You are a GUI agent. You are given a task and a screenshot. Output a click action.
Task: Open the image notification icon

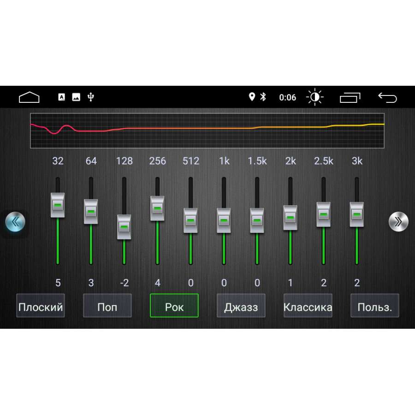coord(76,97)
